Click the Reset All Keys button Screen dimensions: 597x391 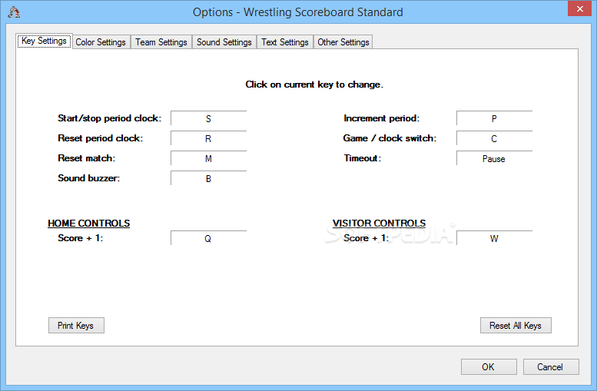pos(516,326)
